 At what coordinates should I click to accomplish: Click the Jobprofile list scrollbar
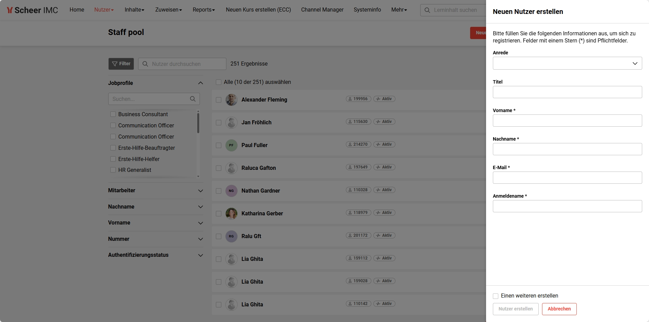(198, 123)
